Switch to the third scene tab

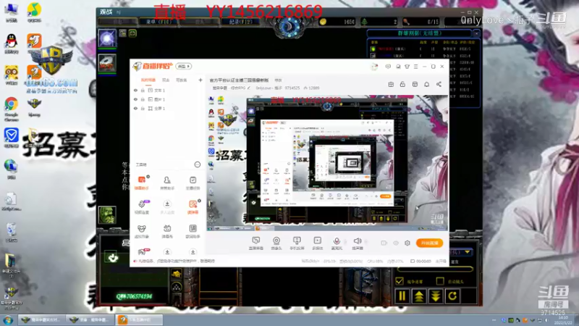182,80
